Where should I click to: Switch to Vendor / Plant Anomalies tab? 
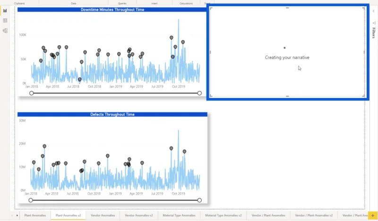(x=268, y=215)
